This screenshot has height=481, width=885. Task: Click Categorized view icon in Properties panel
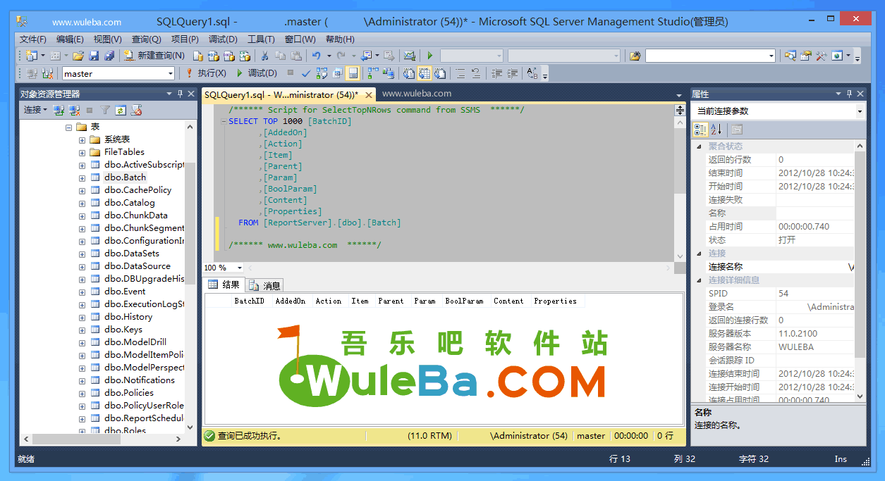pos(700,130)
